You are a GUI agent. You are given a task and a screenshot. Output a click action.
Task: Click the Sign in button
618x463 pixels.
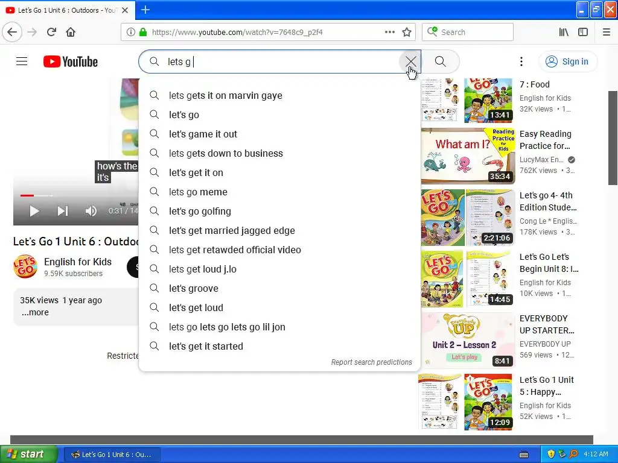click(x=567, y=61)
